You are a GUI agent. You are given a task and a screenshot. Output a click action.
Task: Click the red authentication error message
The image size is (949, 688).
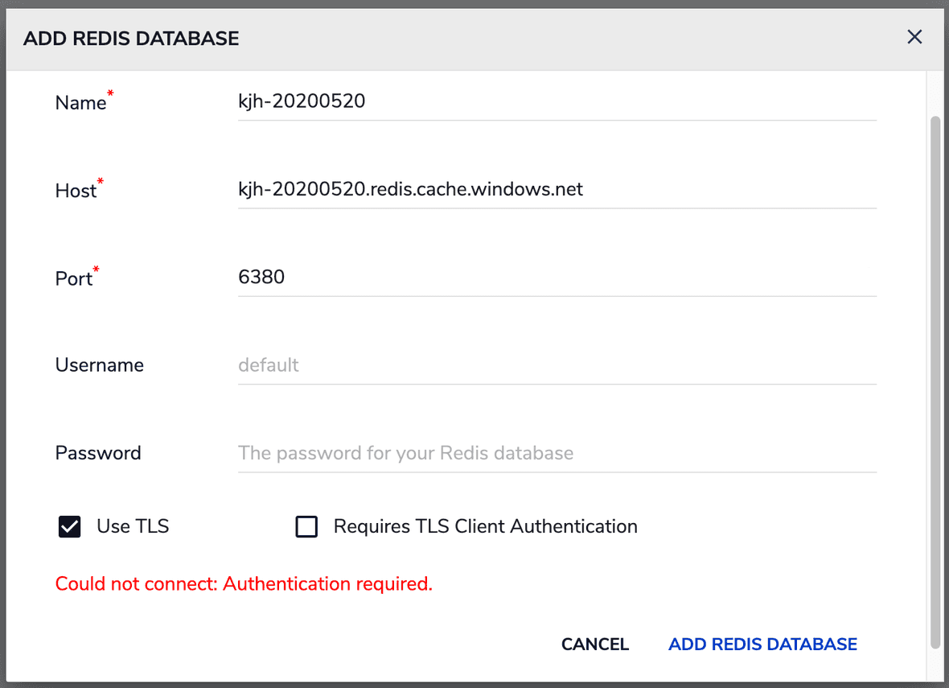tap(244, 583)
